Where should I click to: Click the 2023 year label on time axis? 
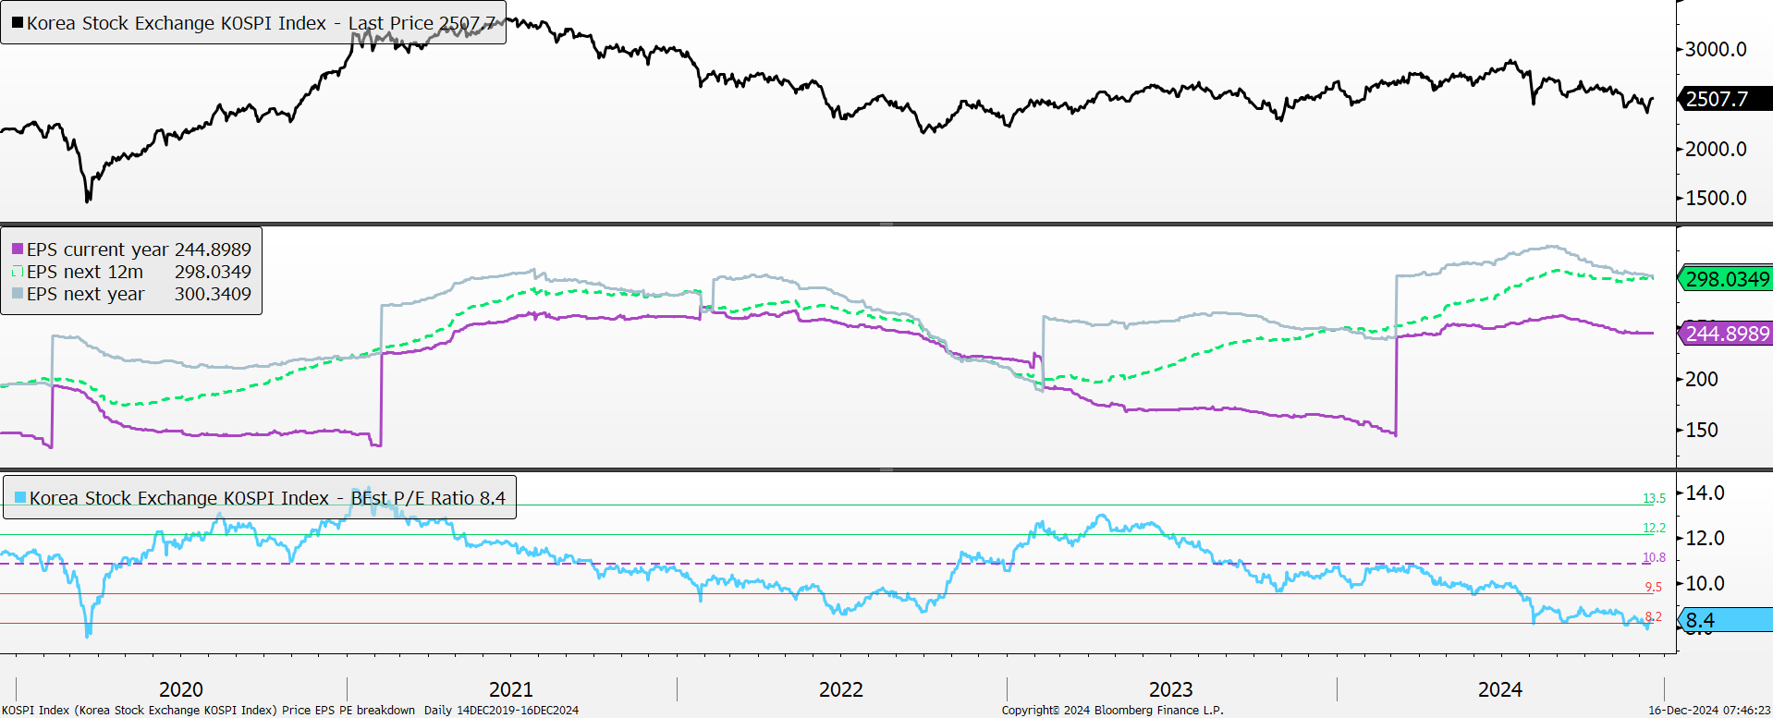click(x=1171, y=689)
